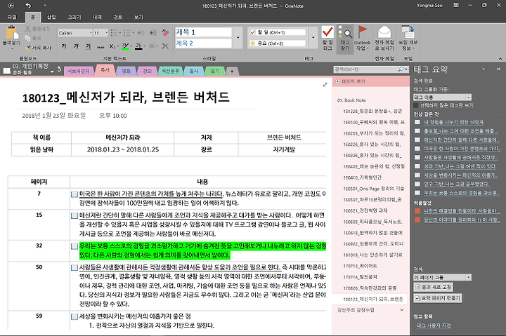Toggle orange tag box beside '나만의 해결법을 만들어라'
The image size is (506, 336).
pos(417,211)
